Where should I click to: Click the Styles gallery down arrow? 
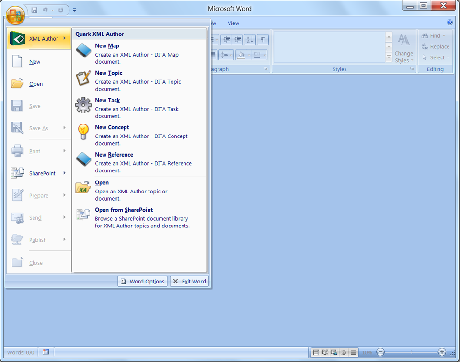click(x=389, y=47)
